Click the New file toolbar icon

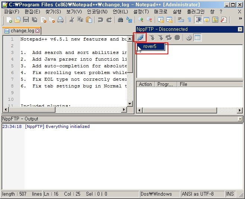pos(9,20)
